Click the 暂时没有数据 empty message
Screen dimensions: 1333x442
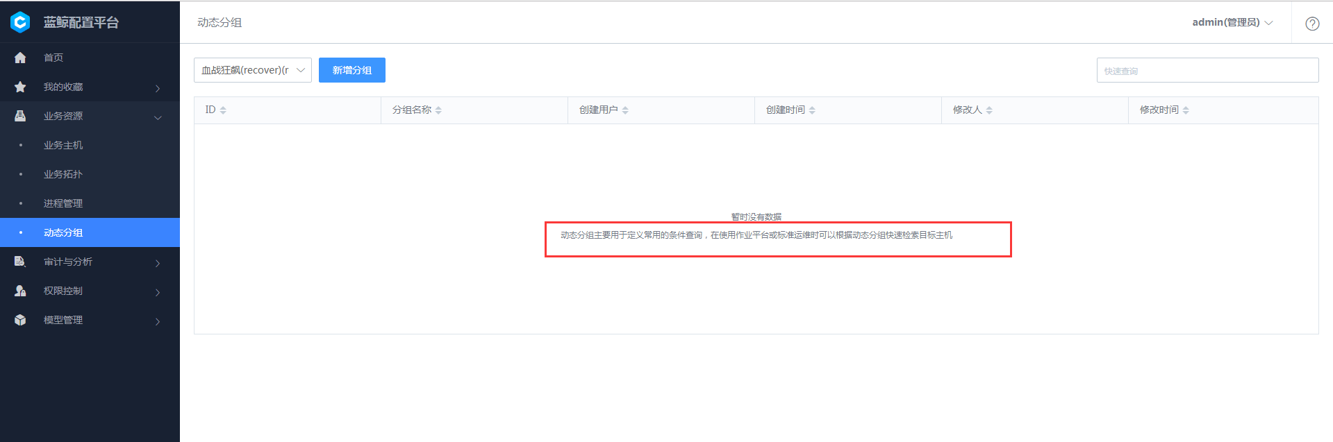(756, 217)
